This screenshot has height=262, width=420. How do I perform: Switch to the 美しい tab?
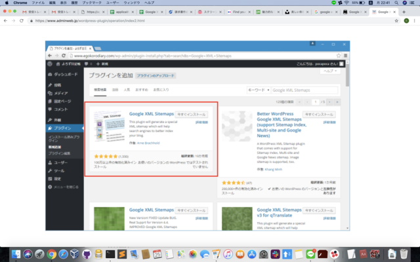pyautogui.click(x=297, y=12)
